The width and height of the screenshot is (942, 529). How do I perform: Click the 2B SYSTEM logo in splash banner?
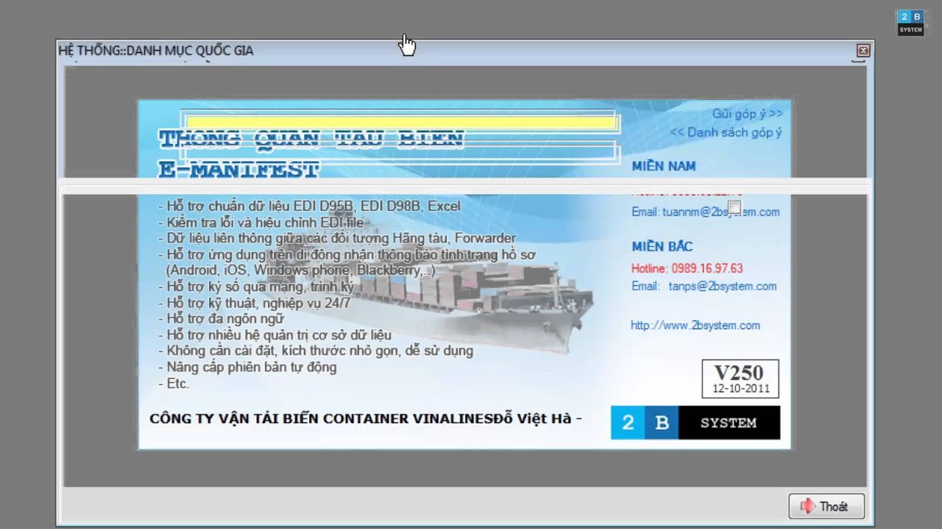click(x=695, y=422)
